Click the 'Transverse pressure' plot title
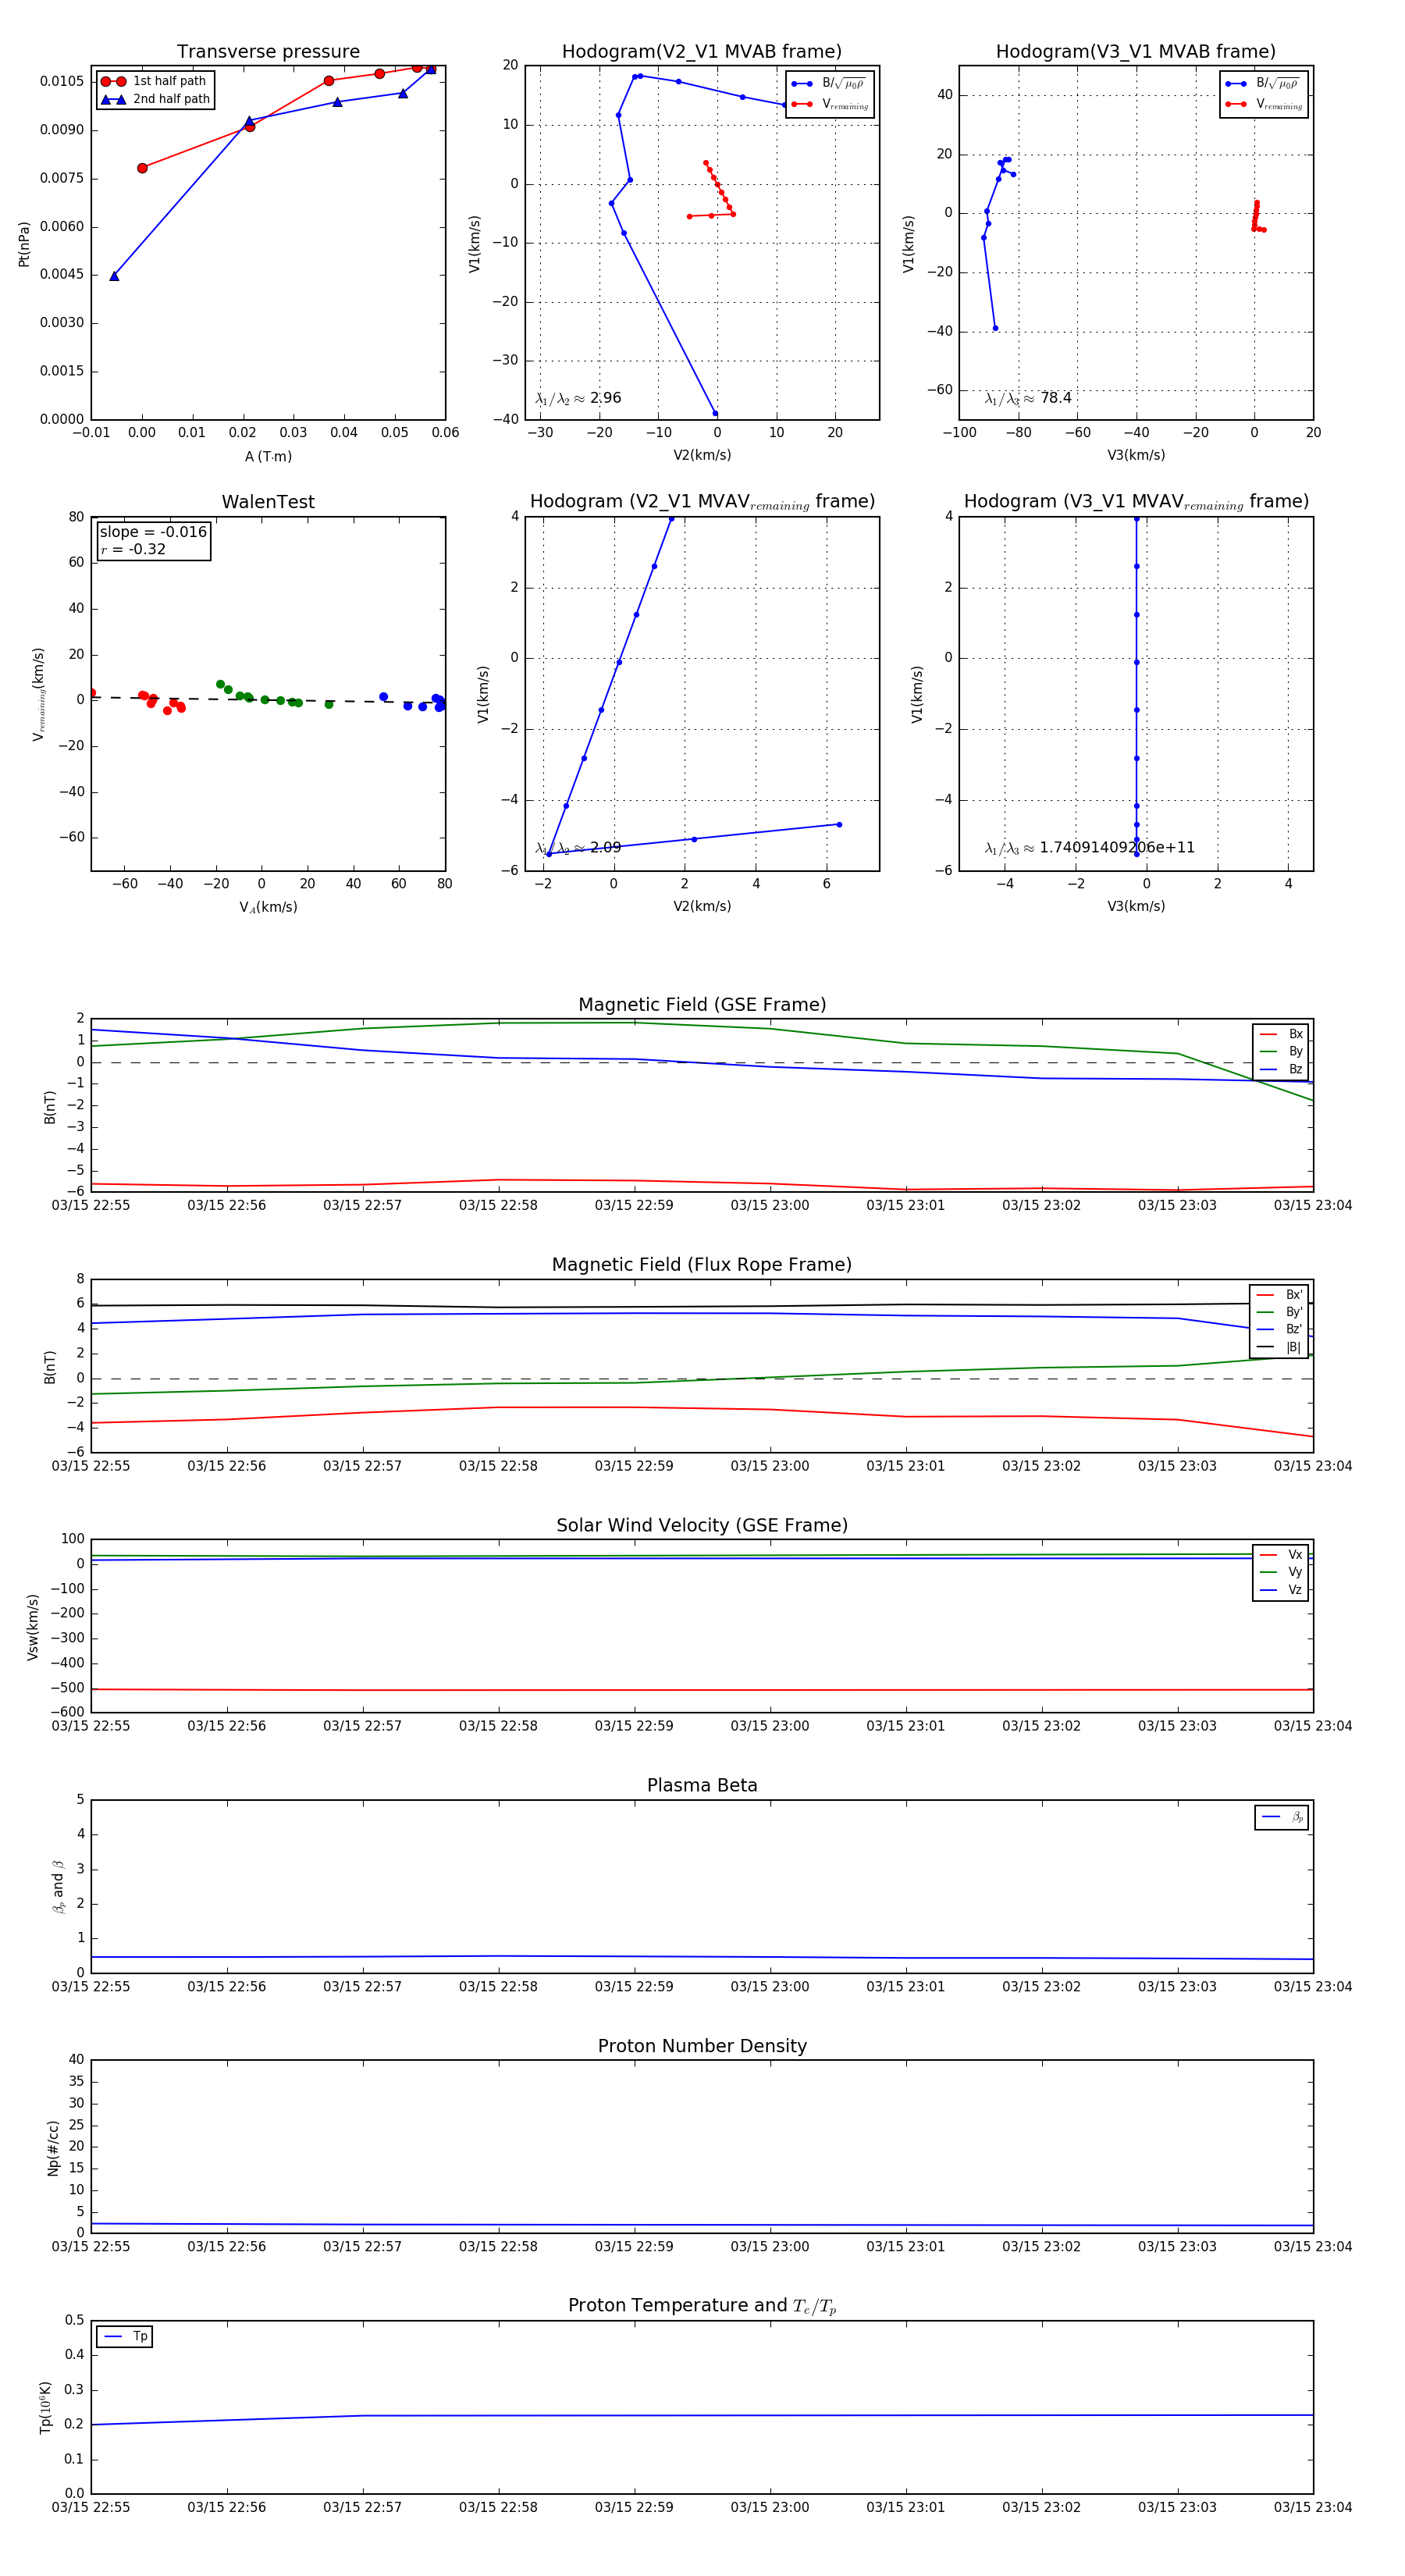Image resolution: width=1405 pixels, height=2576 pixels. coord(268,52)
